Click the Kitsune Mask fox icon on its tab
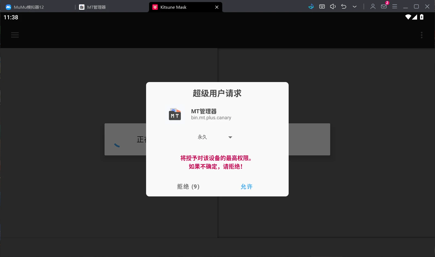 click(x=155, y=7)
